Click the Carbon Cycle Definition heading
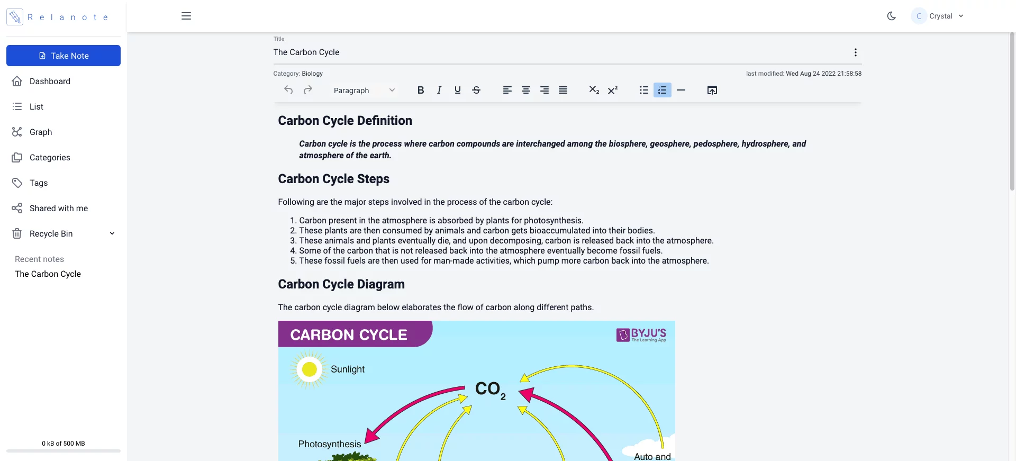This screenshot has height=461, width=1016. [345, 121]
